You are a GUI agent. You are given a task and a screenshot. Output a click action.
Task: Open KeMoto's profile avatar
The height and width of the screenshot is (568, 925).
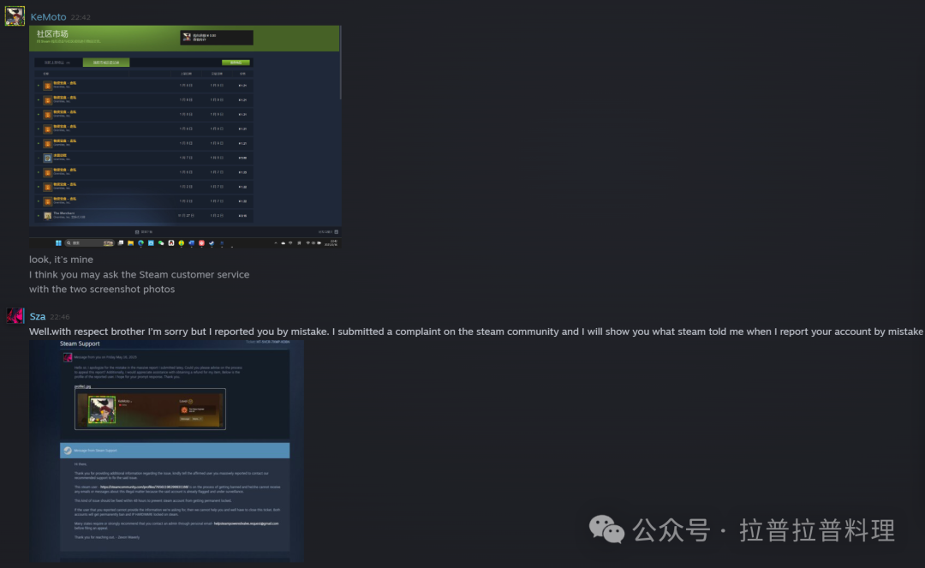coord(15,16)
